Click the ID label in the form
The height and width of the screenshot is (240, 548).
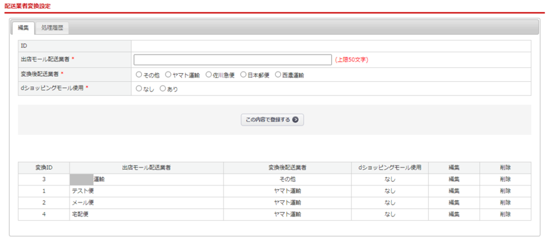click(24, 45)
